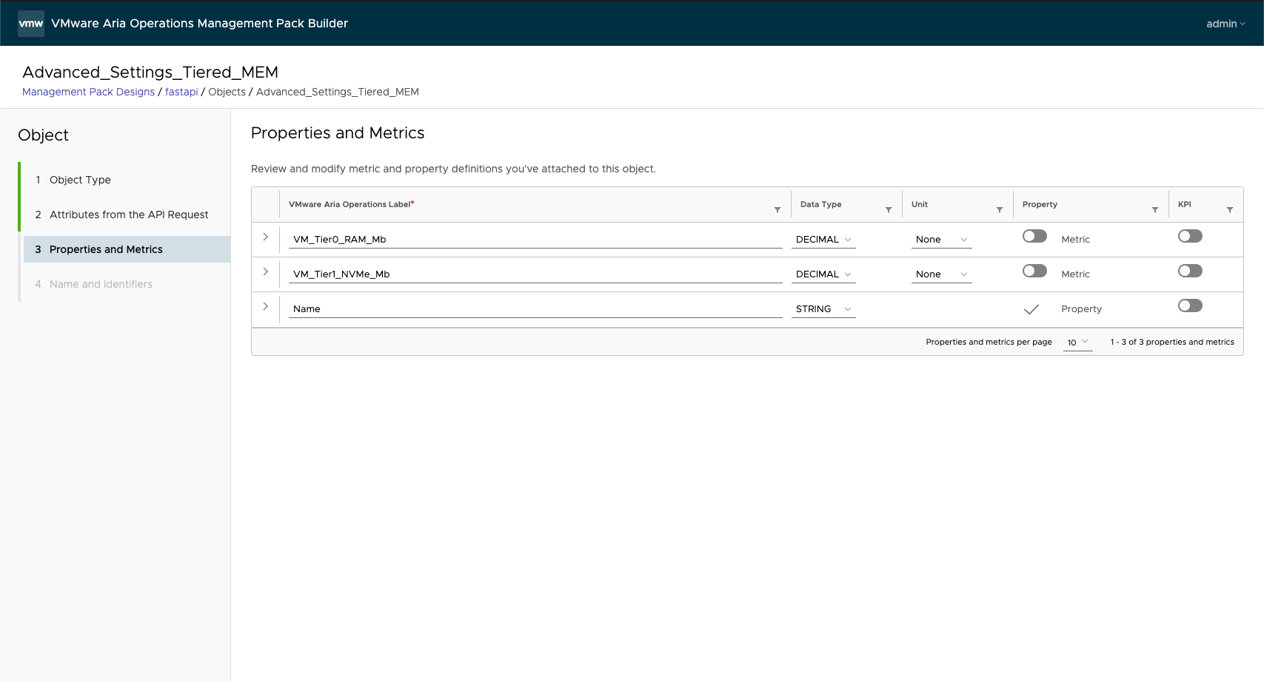
Task: Open Data Type dropdown for VM_Tier0_RAM_Mb
Action: point(823,240)
